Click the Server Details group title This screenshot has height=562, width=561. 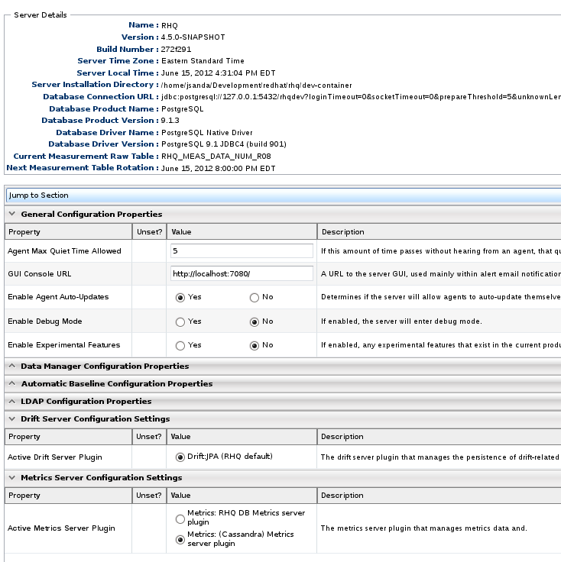click(x=41, y=15)
